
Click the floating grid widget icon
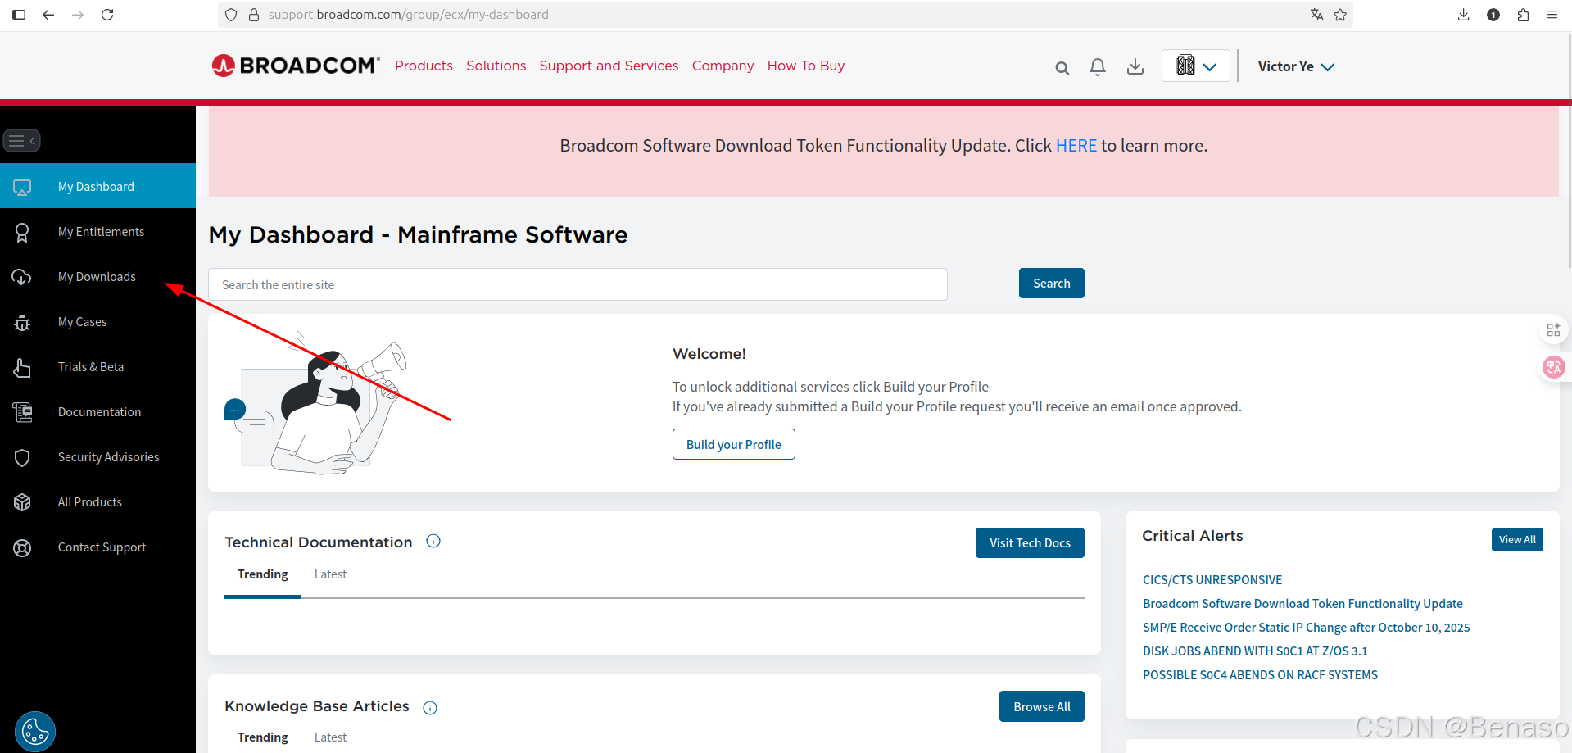coord(1553,330)
